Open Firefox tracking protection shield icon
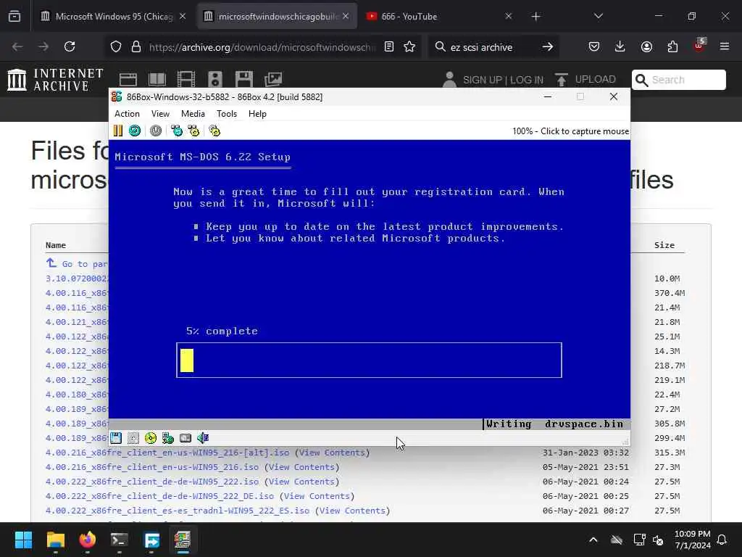This screenshot has width=742, height=557. 116,46
